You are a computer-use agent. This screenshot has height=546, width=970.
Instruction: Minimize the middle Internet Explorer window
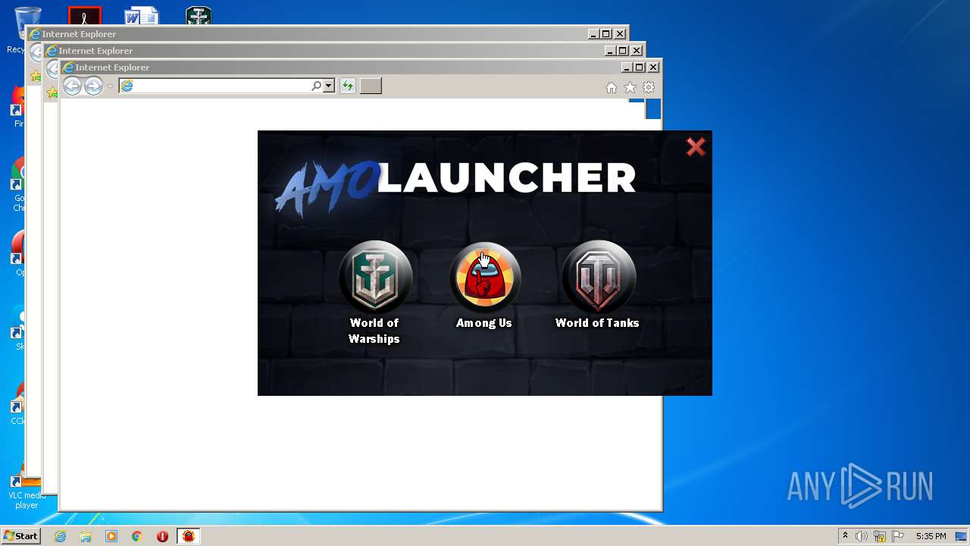pyautogui.click(x=610, y=51)
